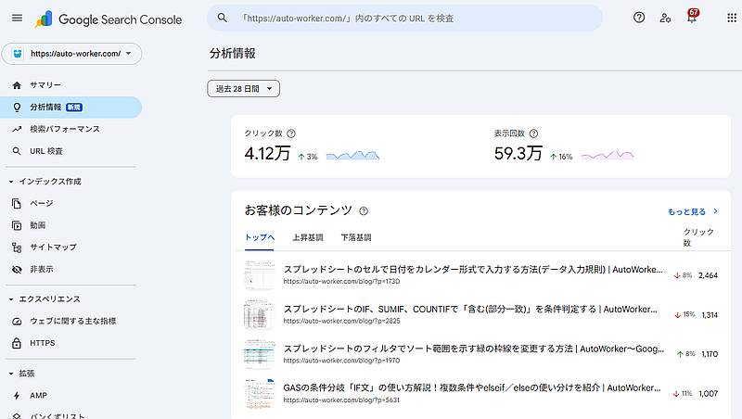The height and width of the screenshot is (419, 742).
Task: Click the URL inspection search field
Action: pyautogui.click(x=404, y=18)
